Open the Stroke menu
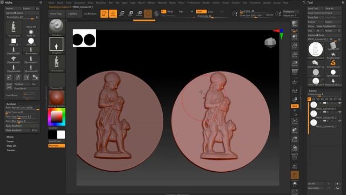Viewport: 346px width, 195px height. pos(225,3)
